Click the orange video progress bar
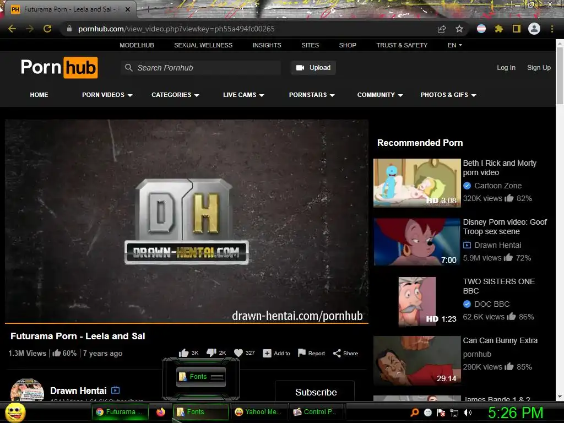This screenshot has height=423, width=564. (x=186, y=323)
